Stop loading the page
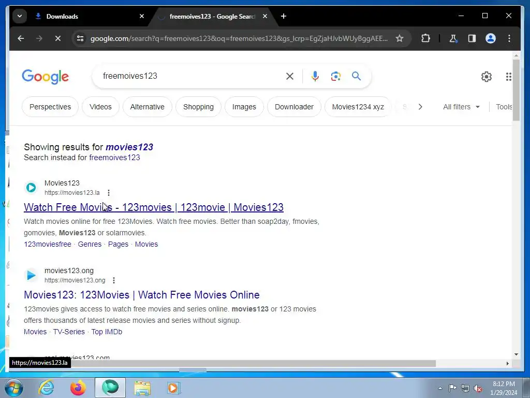Viewport: 530px width, 398px height. (58, 38)
